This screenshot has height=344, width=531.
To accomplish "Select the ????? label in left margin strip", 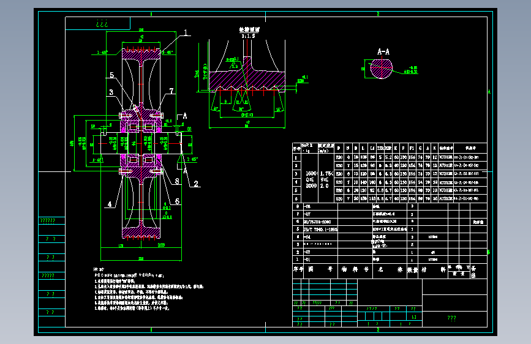I will click(x=48, y=275).
